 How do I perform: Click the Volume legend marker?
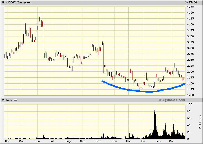[x=15, y=100]
